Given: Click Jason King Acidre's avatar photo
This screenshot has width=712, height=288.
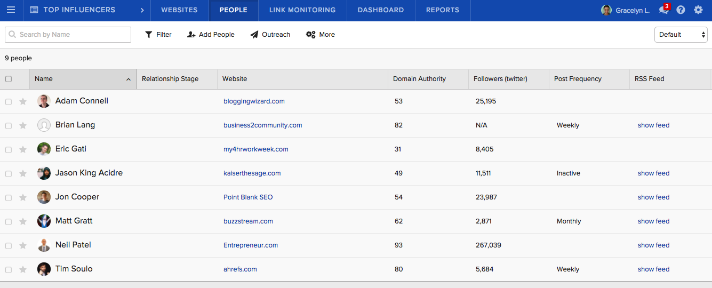Looking at the screenshot, I should (44, 173).
